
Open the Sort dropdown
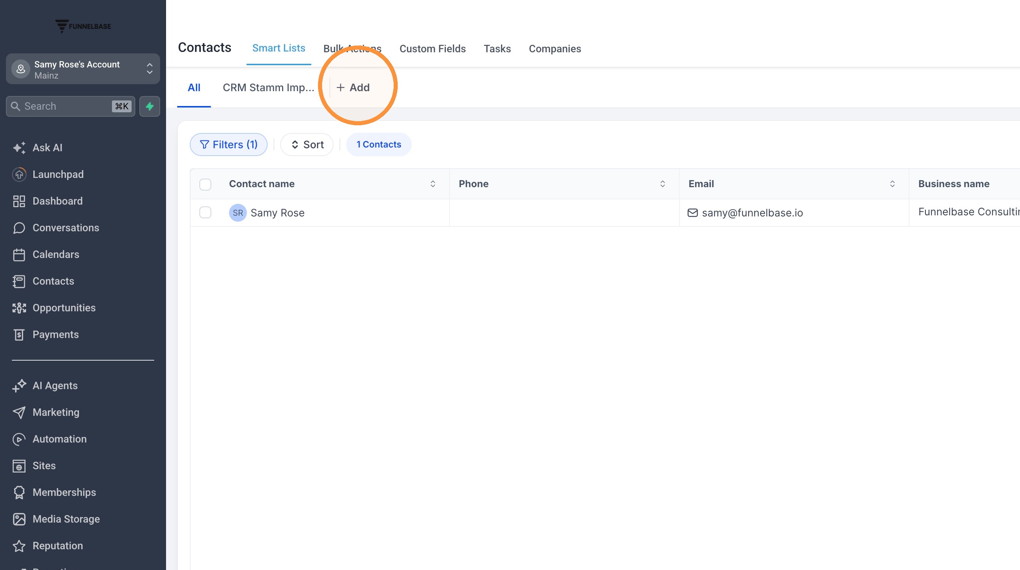(307, 145)
